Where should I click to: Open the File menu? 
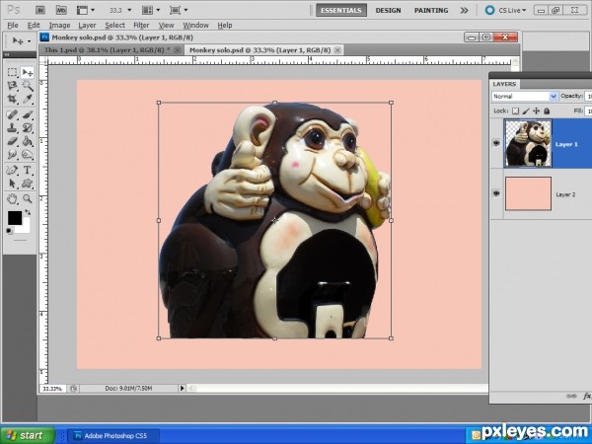click(x=13, y=26)
